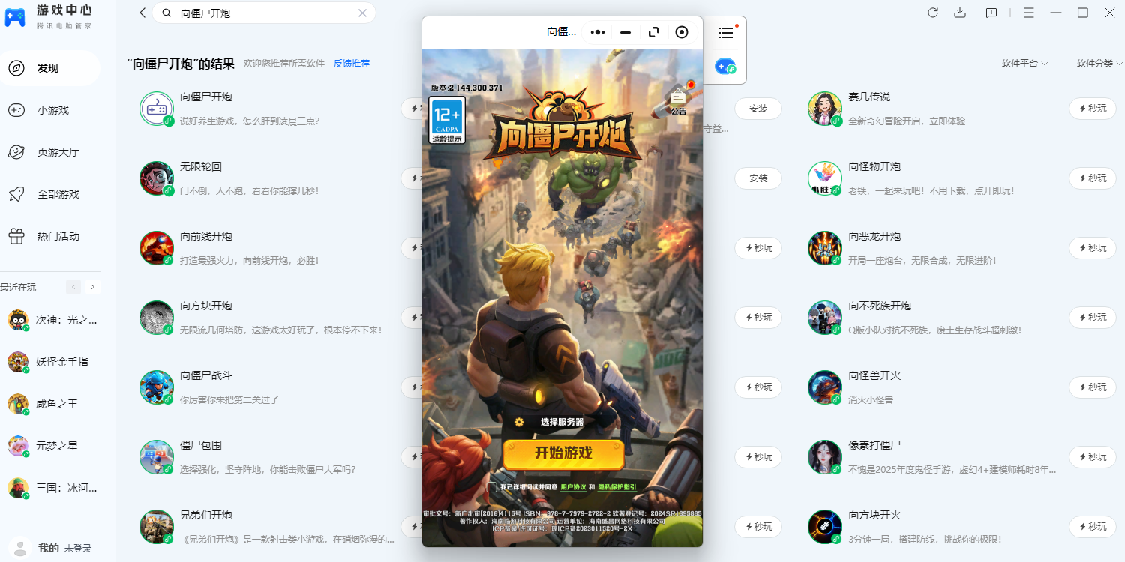This screenshot has height=562, width=1125.
Task: Expand the 软件平台 dropdown
Action: click(x=1025, y=64)
